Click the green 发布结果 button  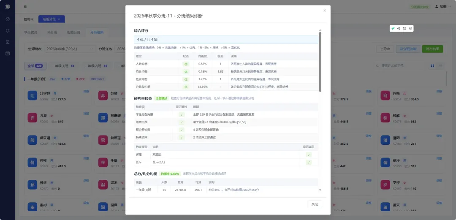(432, 49)
